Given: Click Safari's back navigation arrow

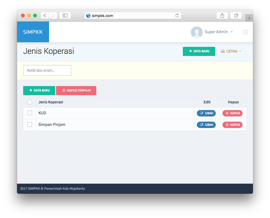Looking at the screenshot, I should 44,16.
